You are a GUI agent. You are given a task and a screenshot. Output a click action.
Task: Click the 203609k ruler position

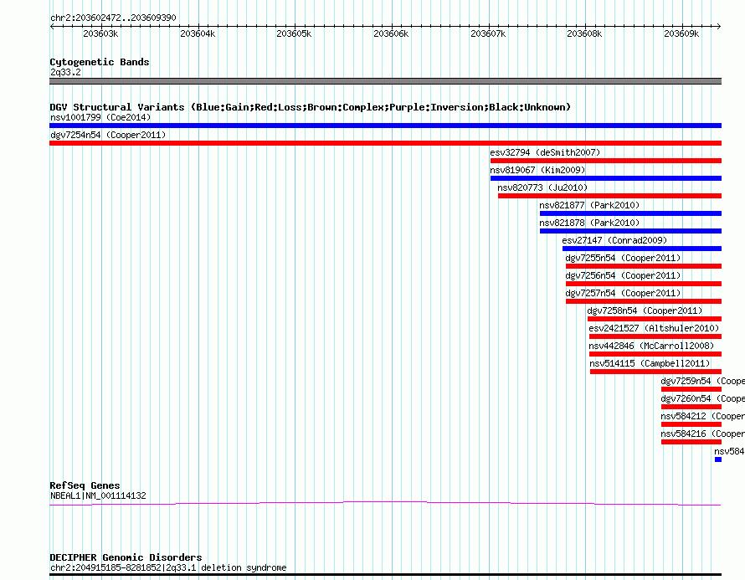tap(681, 33)
